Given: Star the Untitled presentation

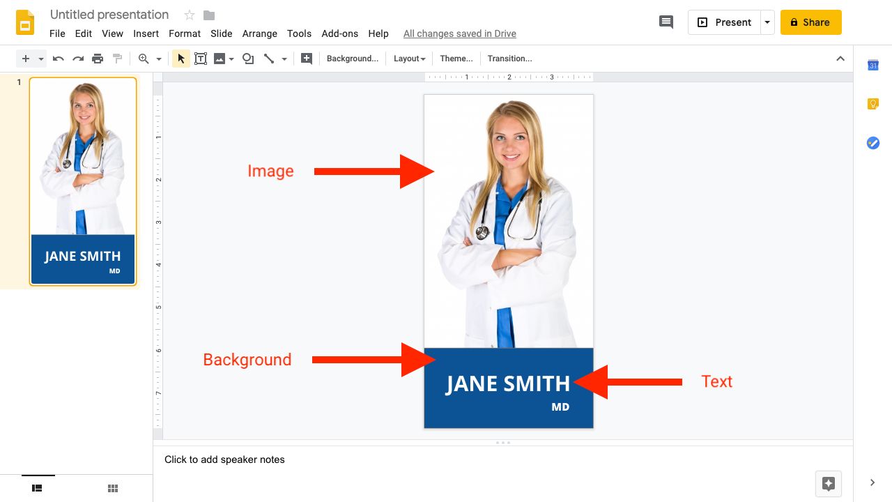Looking at the screenshot, I should pos(189,15).
